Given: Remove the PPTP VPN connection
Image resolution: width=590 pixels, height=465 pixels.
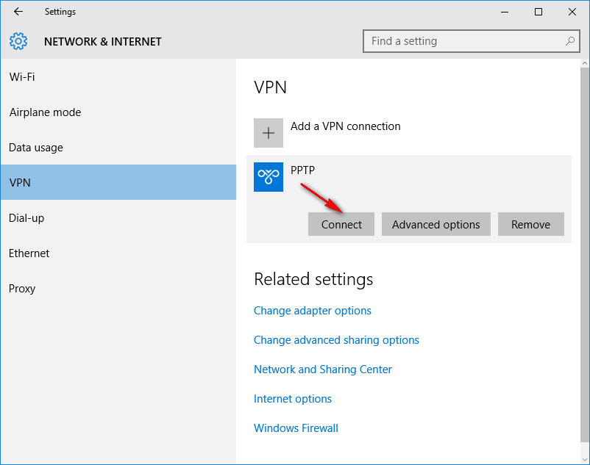Looking at the screenshot, I should coord(530,225).
